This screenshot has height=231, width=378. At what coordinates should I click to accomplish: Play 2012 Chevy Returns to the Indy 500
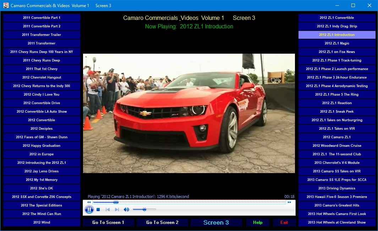point(42,86)
